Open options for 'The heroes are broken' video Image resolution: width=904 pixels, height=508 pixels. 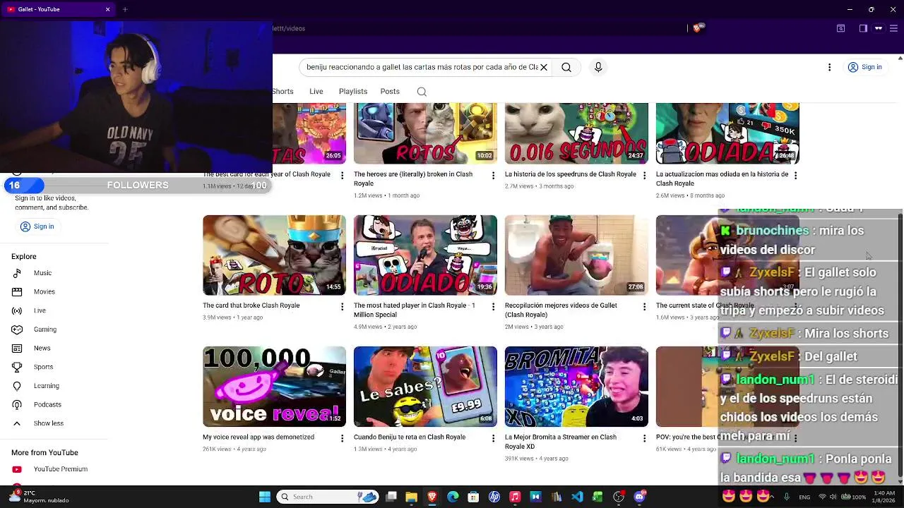click(x=494, y=175)
